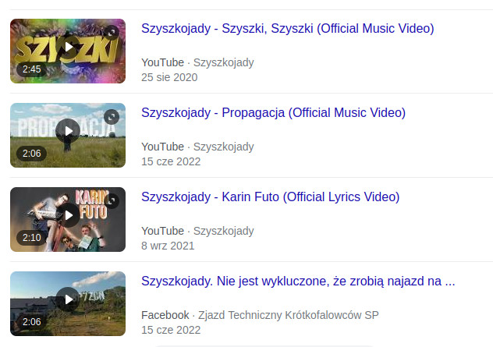493x347 pixels.
Task: Open 'Nie jest wykluczone' Facebook video link
Action: pyautogui.click(x=298, y=281)
